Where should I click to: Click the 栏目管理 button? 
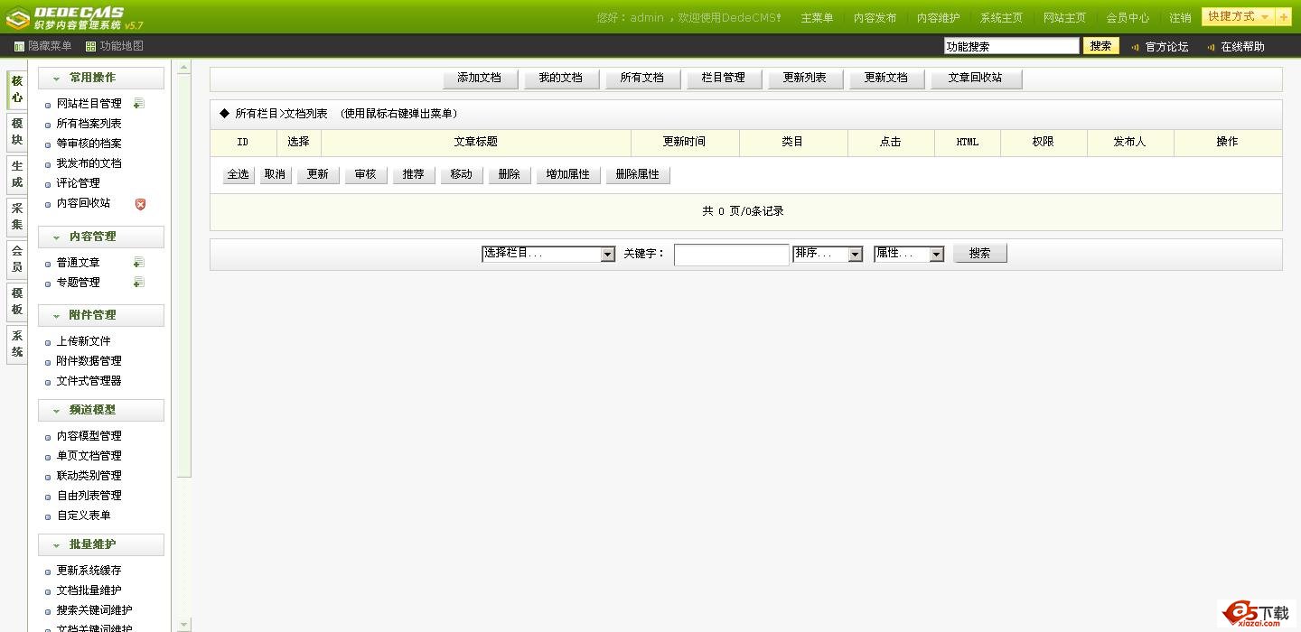pos(724,79)
